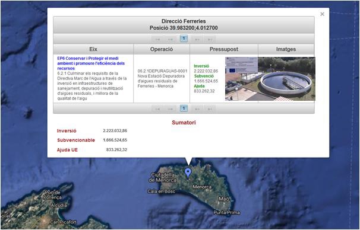
Task: Close the Direcció Ferreries info popup
Action: point(322,14)
